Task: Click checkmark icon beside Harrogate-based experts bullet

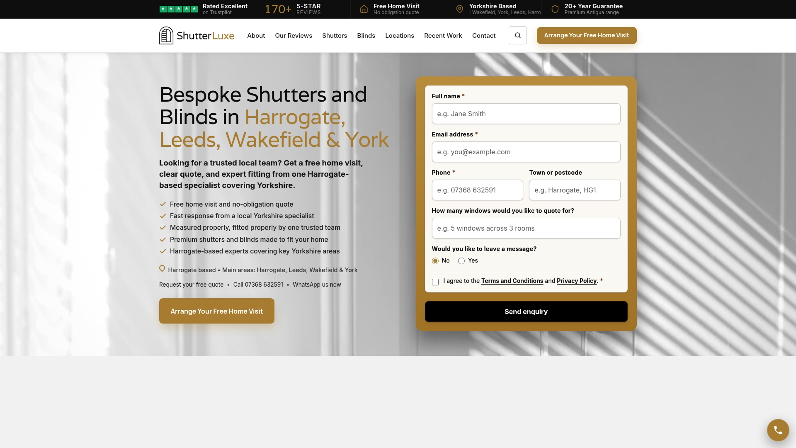Action: tap(163, 251)
